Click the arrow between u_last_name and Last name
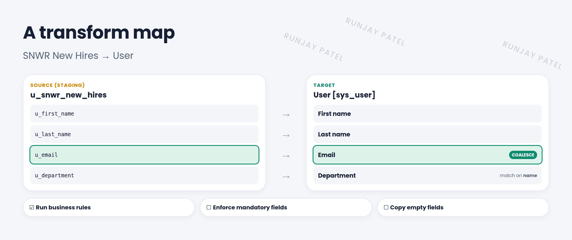The width and height of the screenshot is (572, 240). [286, 136]
